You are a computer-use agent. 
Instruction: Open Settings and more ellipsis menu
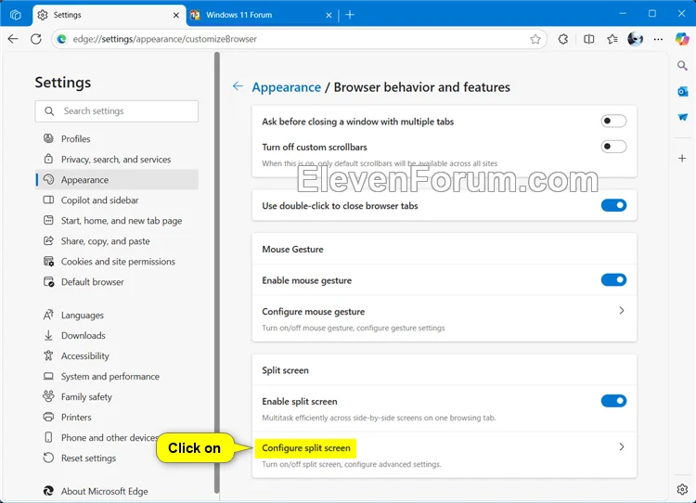tap(658, 39)
